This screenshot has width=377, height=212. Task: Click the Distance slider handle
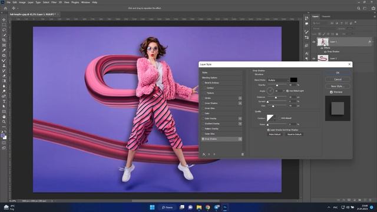coord(276,97)
